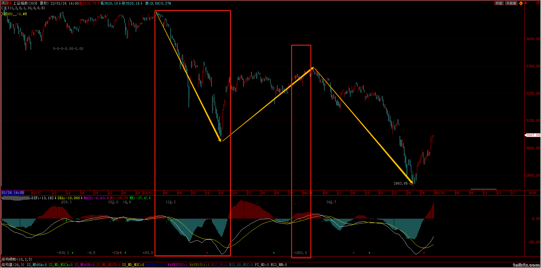Click the 30分 period label on the time axis
541x268 pixels.
532,193
